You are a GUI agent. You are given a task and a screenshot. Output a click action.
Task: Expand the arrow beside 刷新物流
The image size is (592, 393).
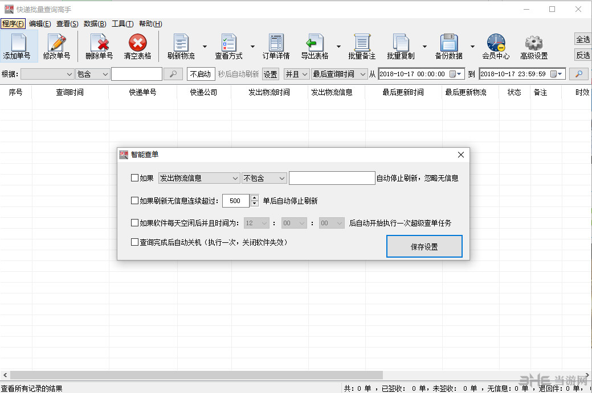(205, 46)
